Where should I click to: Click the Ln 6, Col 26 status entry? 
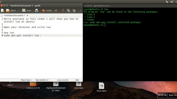coord(63,80)
